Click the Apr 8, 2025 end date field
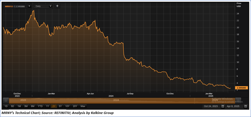Viewport: 251px width, 117px height. [235, 106]
